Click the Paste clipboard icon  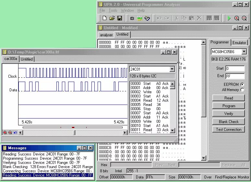click(192, 18)
